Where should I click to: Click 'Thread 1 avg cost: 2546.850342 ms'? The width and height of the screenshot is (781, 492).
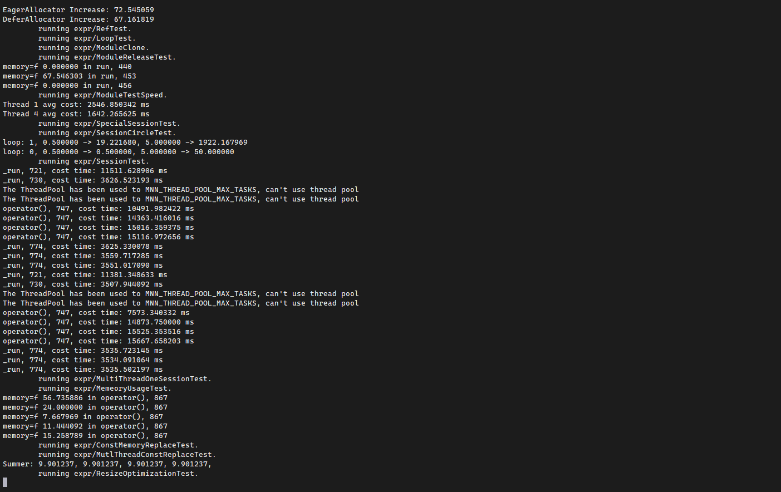(x=76, y=105)
